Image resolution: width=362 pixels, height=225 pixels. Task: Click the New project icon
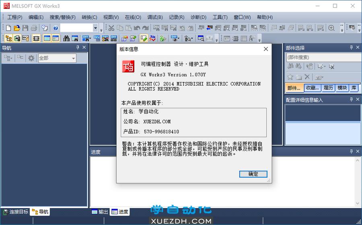coord(8,28)
